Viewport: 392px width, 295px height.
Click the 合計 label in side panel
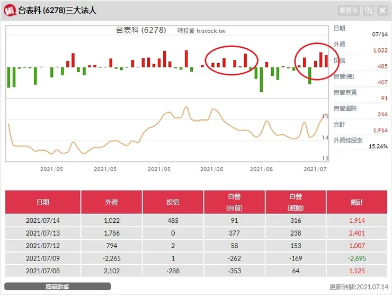click(340, 125)
